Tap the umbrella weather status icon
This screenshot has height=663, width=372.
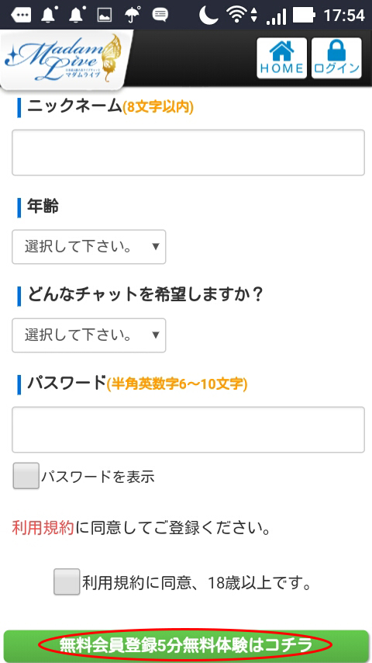tap(133, 16)
